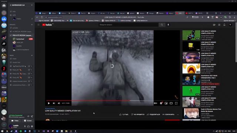237x133 pixels.
Task: Open YouTube create video icon
Action: coord(214,25)
